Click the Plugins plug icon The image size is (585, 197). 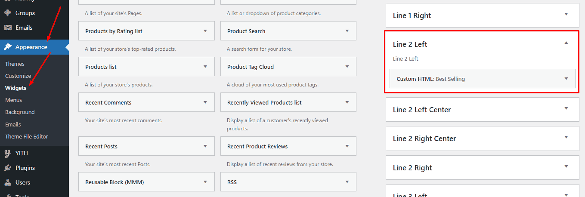coord(8,168)
